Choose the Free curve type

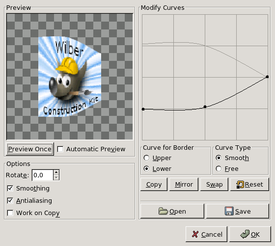(x=219, y=169)
